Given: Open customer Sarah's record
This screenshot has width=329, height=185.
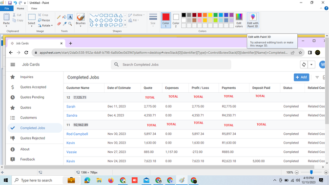Looking at the screenshot, I should pos(71,106).
